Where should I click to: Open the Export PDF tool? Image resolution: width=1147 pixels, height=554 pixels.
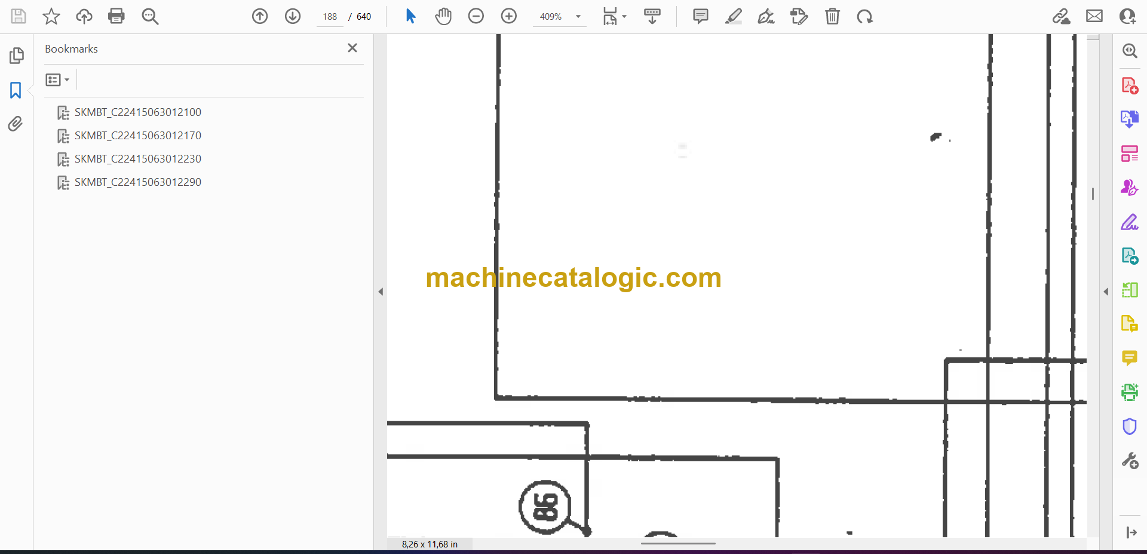1130,119
